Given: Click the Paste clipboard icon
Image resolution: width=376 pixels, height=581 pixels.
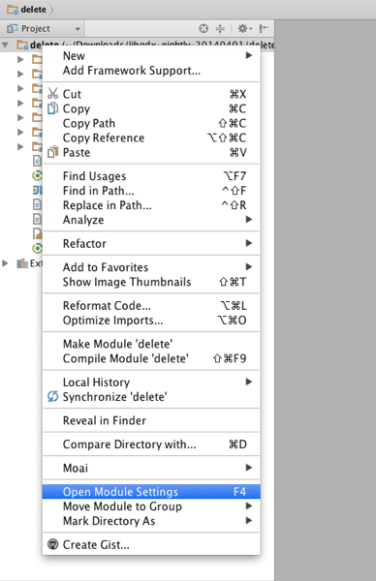Looking at the screenshot, I should click(52, 152).
